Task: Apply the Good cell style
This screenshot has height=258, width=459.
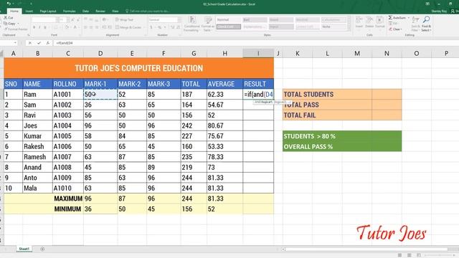Action: [280, 19]
